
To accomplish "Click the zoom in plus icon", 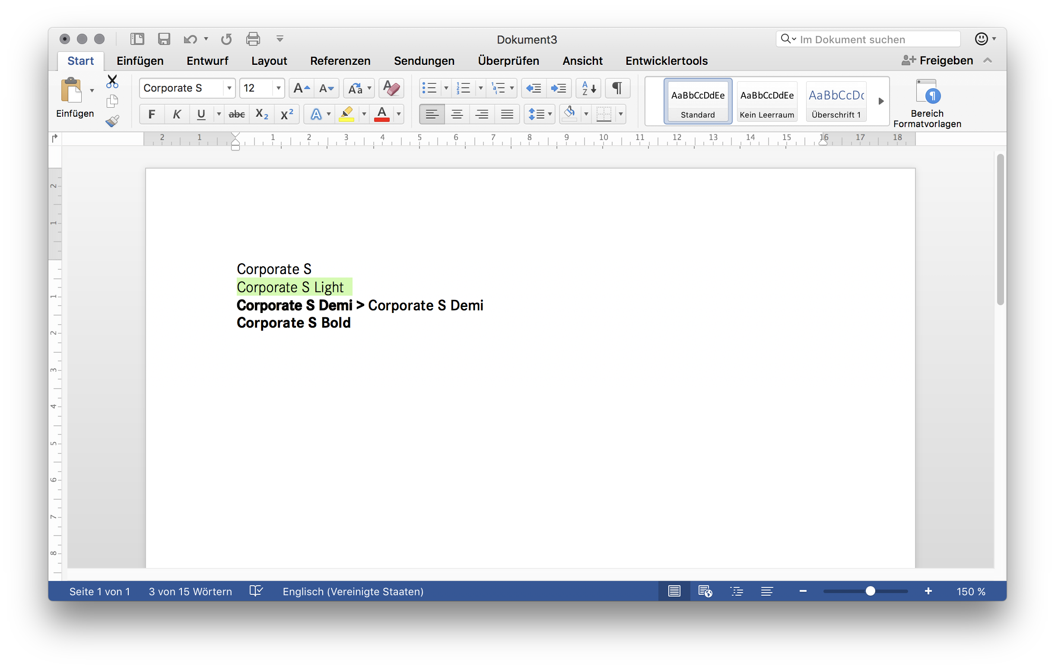I will click(x=928, y=591).
